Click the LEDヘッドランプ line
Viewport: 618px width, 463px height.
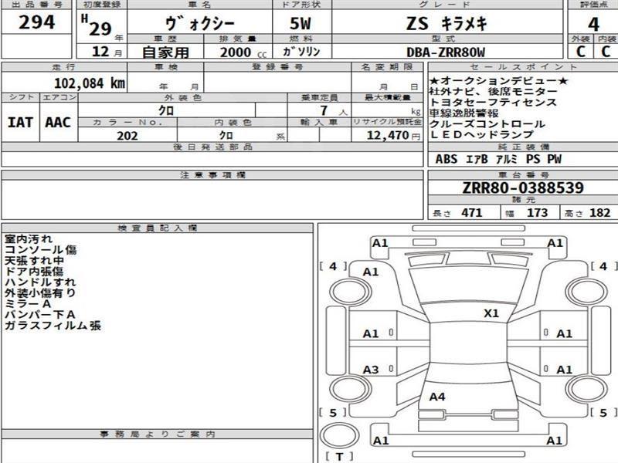(x=481, y=134)
